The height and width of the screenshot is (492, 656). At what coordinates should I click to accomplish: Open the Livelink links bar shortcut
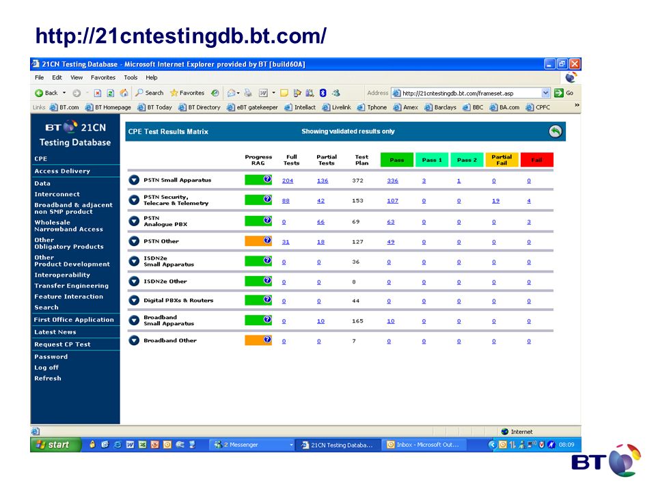pyautogui.click(x=337, y=107)
